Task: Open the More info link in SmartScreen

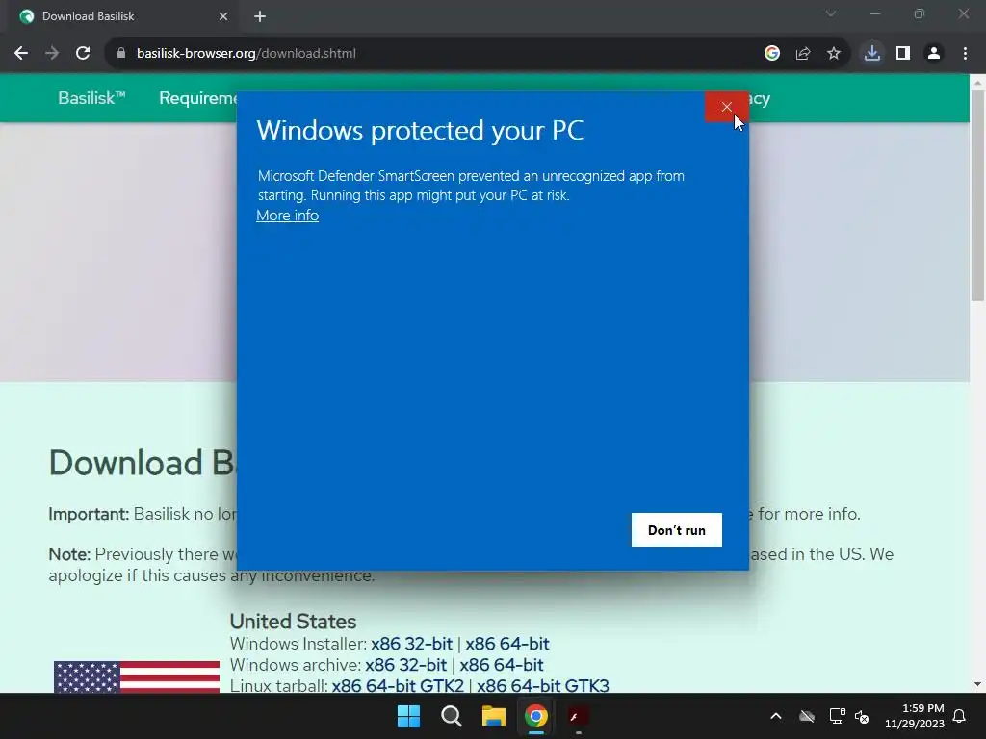Action: [287, 216]
